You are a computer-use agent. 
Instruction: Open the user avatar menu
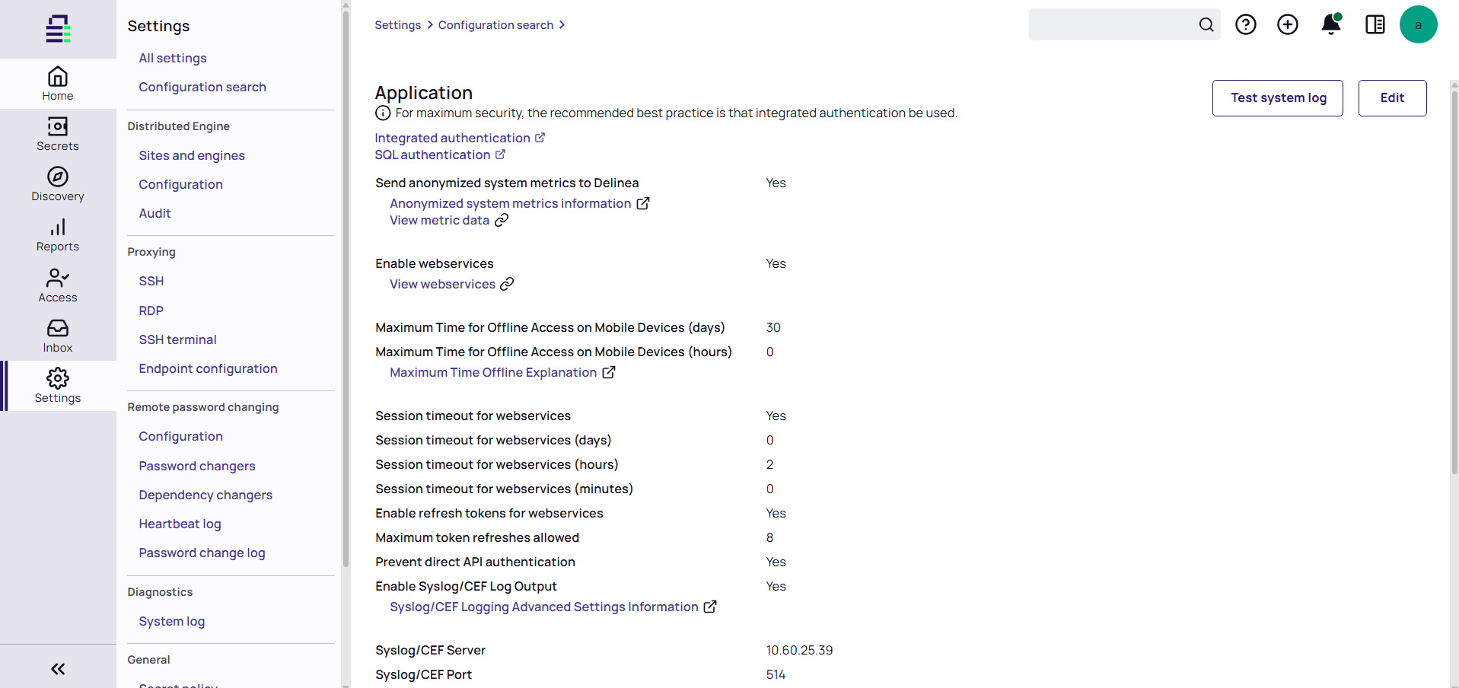tap(1417, 25)
